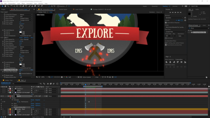The image size is (210, 118).
Task: Select the Brush tool
Action: pyautogui.click(x=30, y=6)
